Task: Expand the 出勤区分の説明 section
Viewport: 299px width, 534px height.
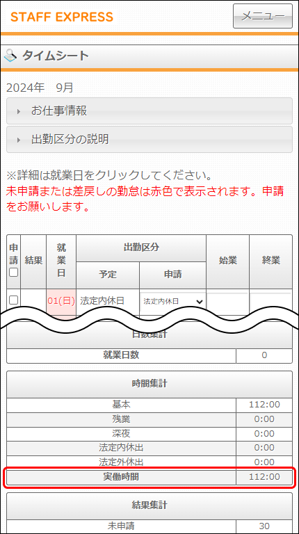Action: pyautogui.click(x=149, y=139)
